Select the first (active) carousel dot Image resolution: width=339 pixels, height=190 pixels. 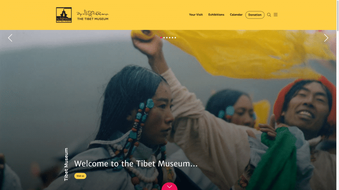point(161,38)
